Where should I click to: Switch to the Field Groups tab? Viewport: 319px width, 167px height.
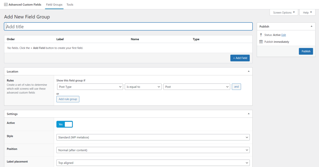pos(54,5)
